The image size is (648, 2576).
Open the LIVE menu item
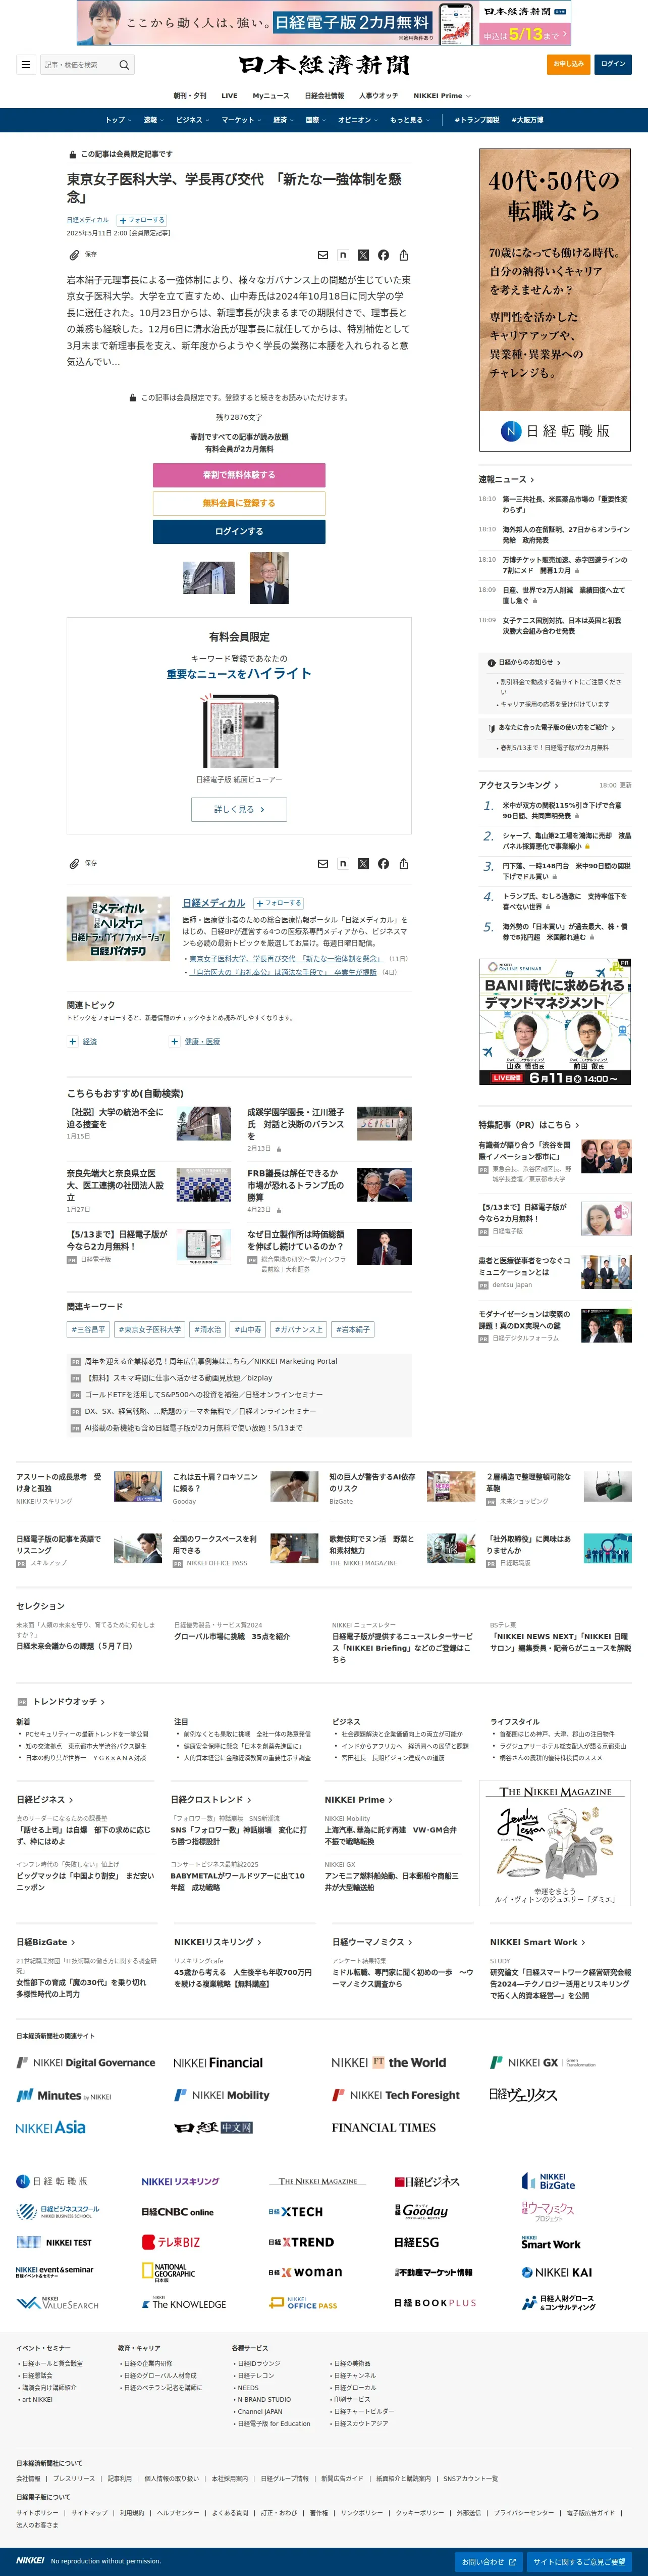click(230, 96)
